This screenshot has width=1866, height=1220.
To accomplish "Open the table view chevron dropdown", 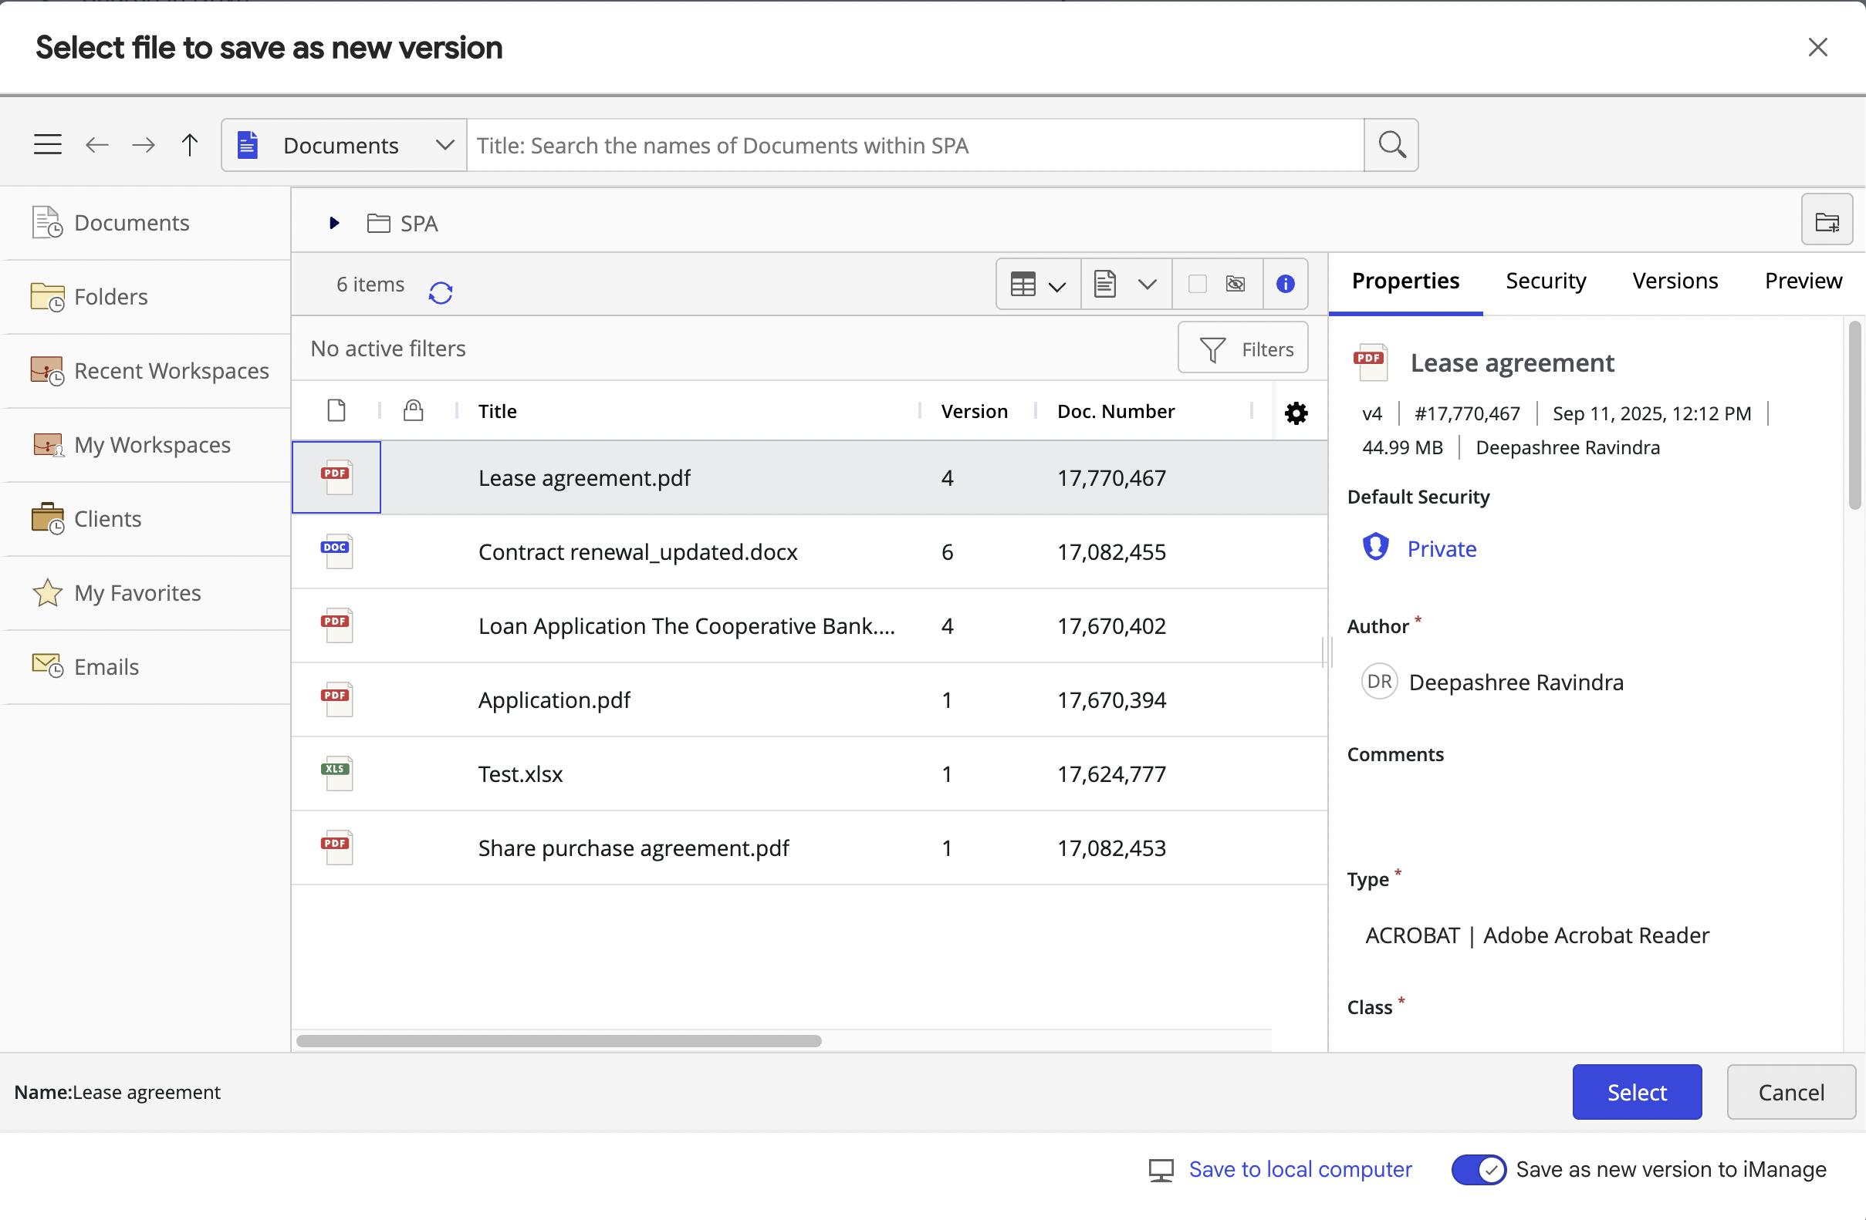I will tap(1058, 284).
